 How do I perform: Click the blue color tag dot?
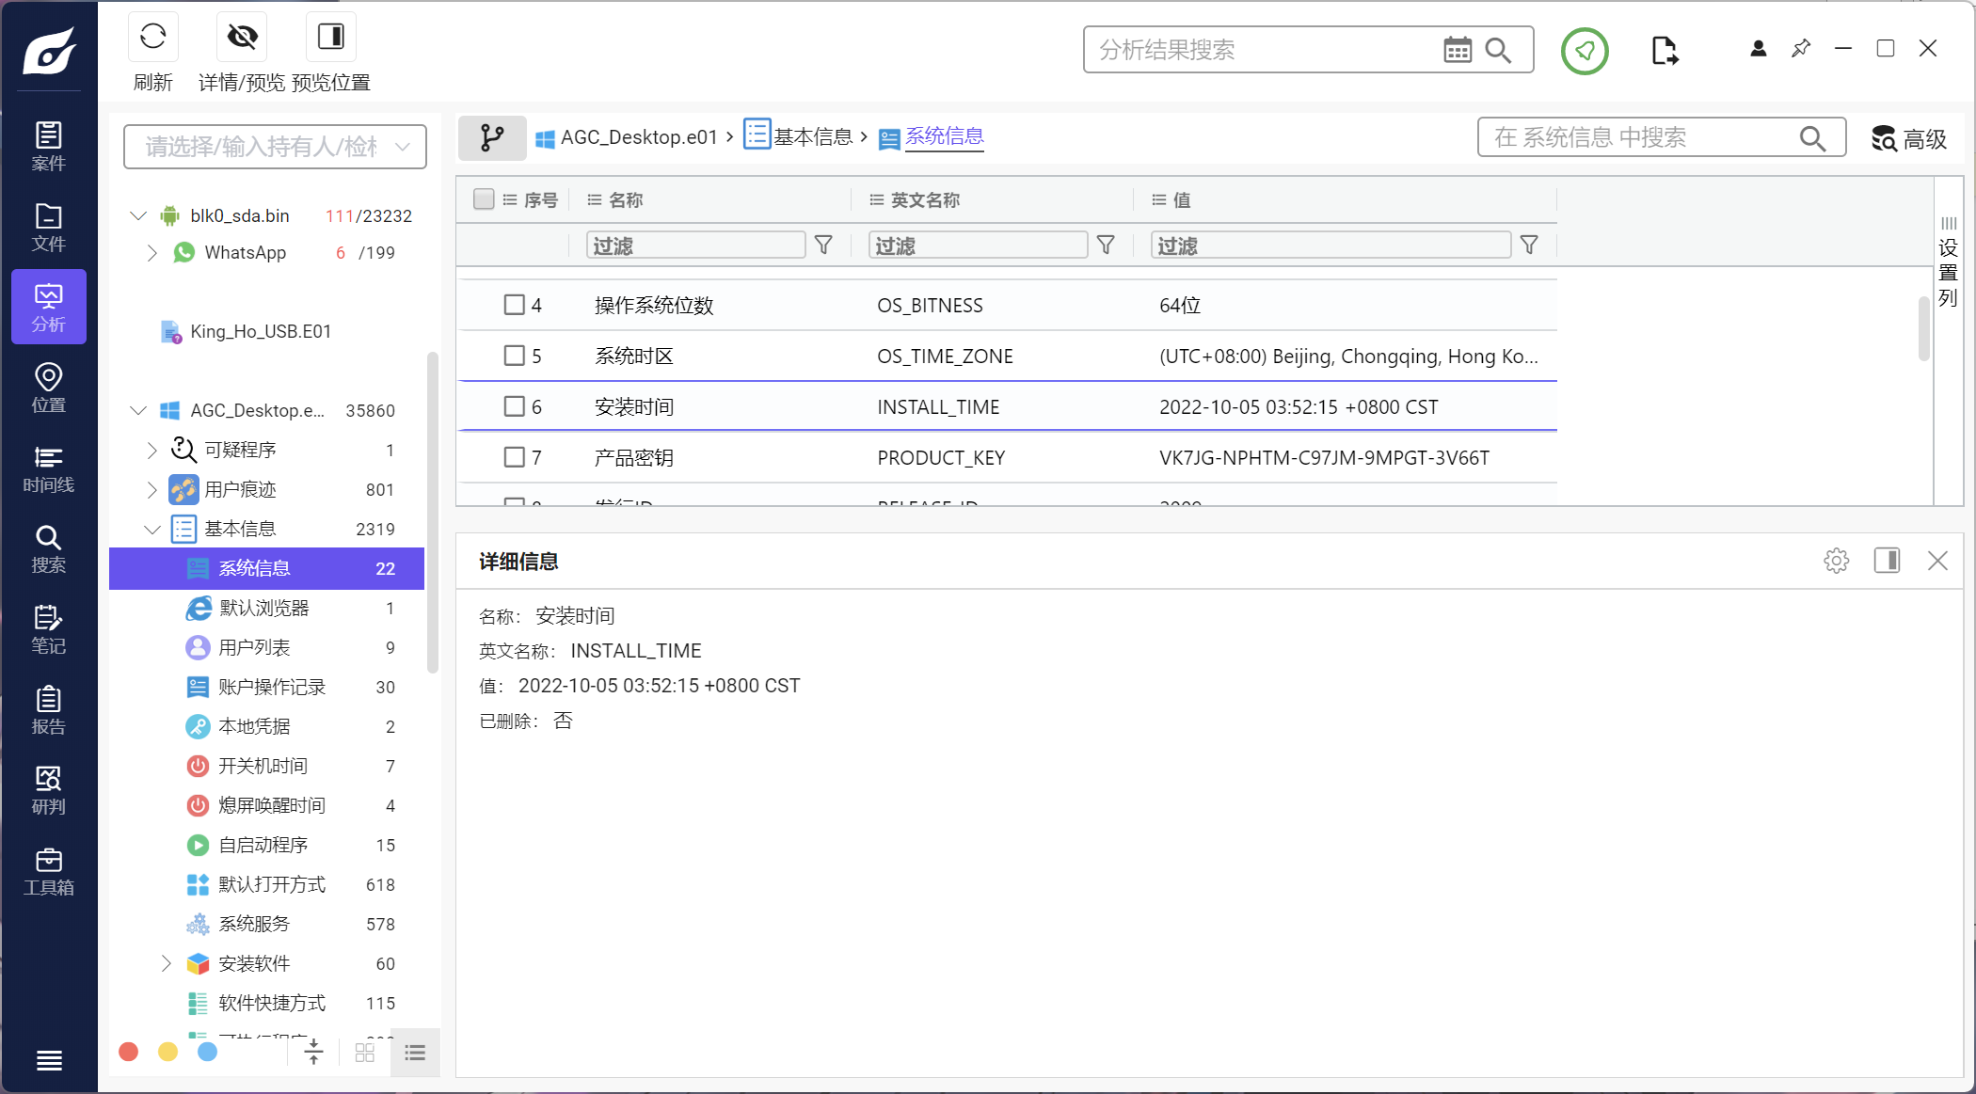pyautogui.click(x=207, y=1052)
